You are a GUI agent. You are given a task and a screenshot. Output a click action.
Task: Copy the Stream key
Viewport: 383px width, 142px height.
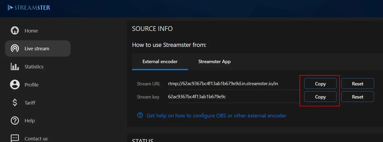point(320,97)
